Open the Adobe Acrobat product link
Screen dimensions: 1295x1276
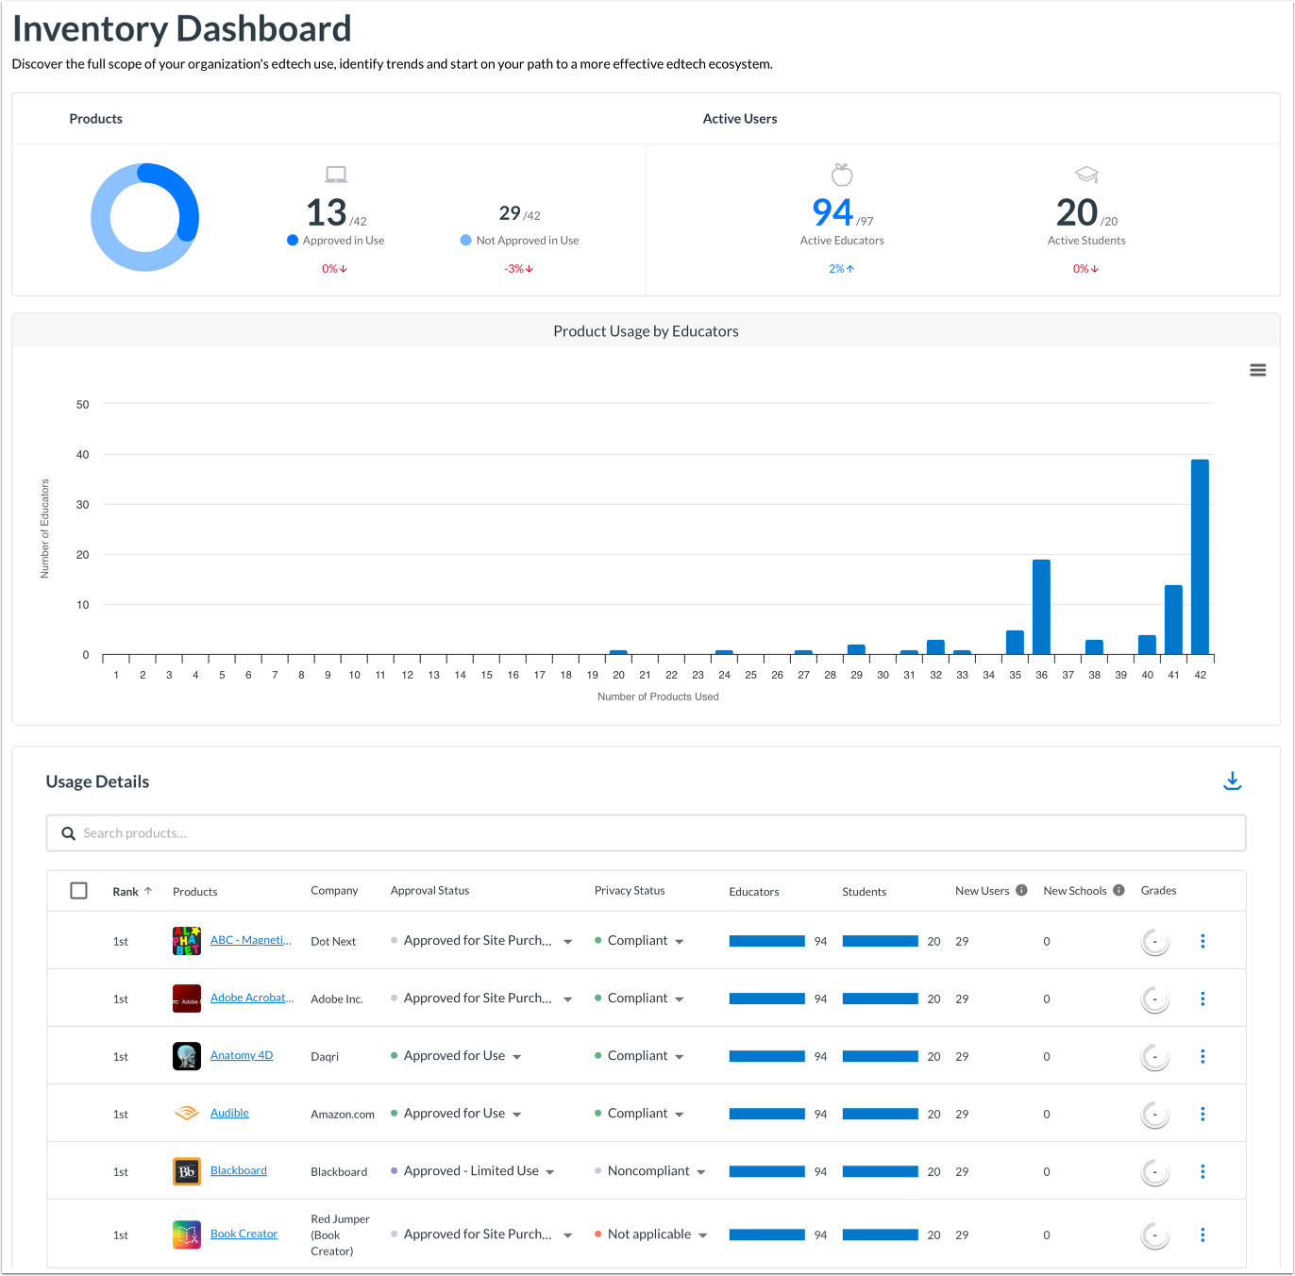pyautogui.click(x=252, y=998)
